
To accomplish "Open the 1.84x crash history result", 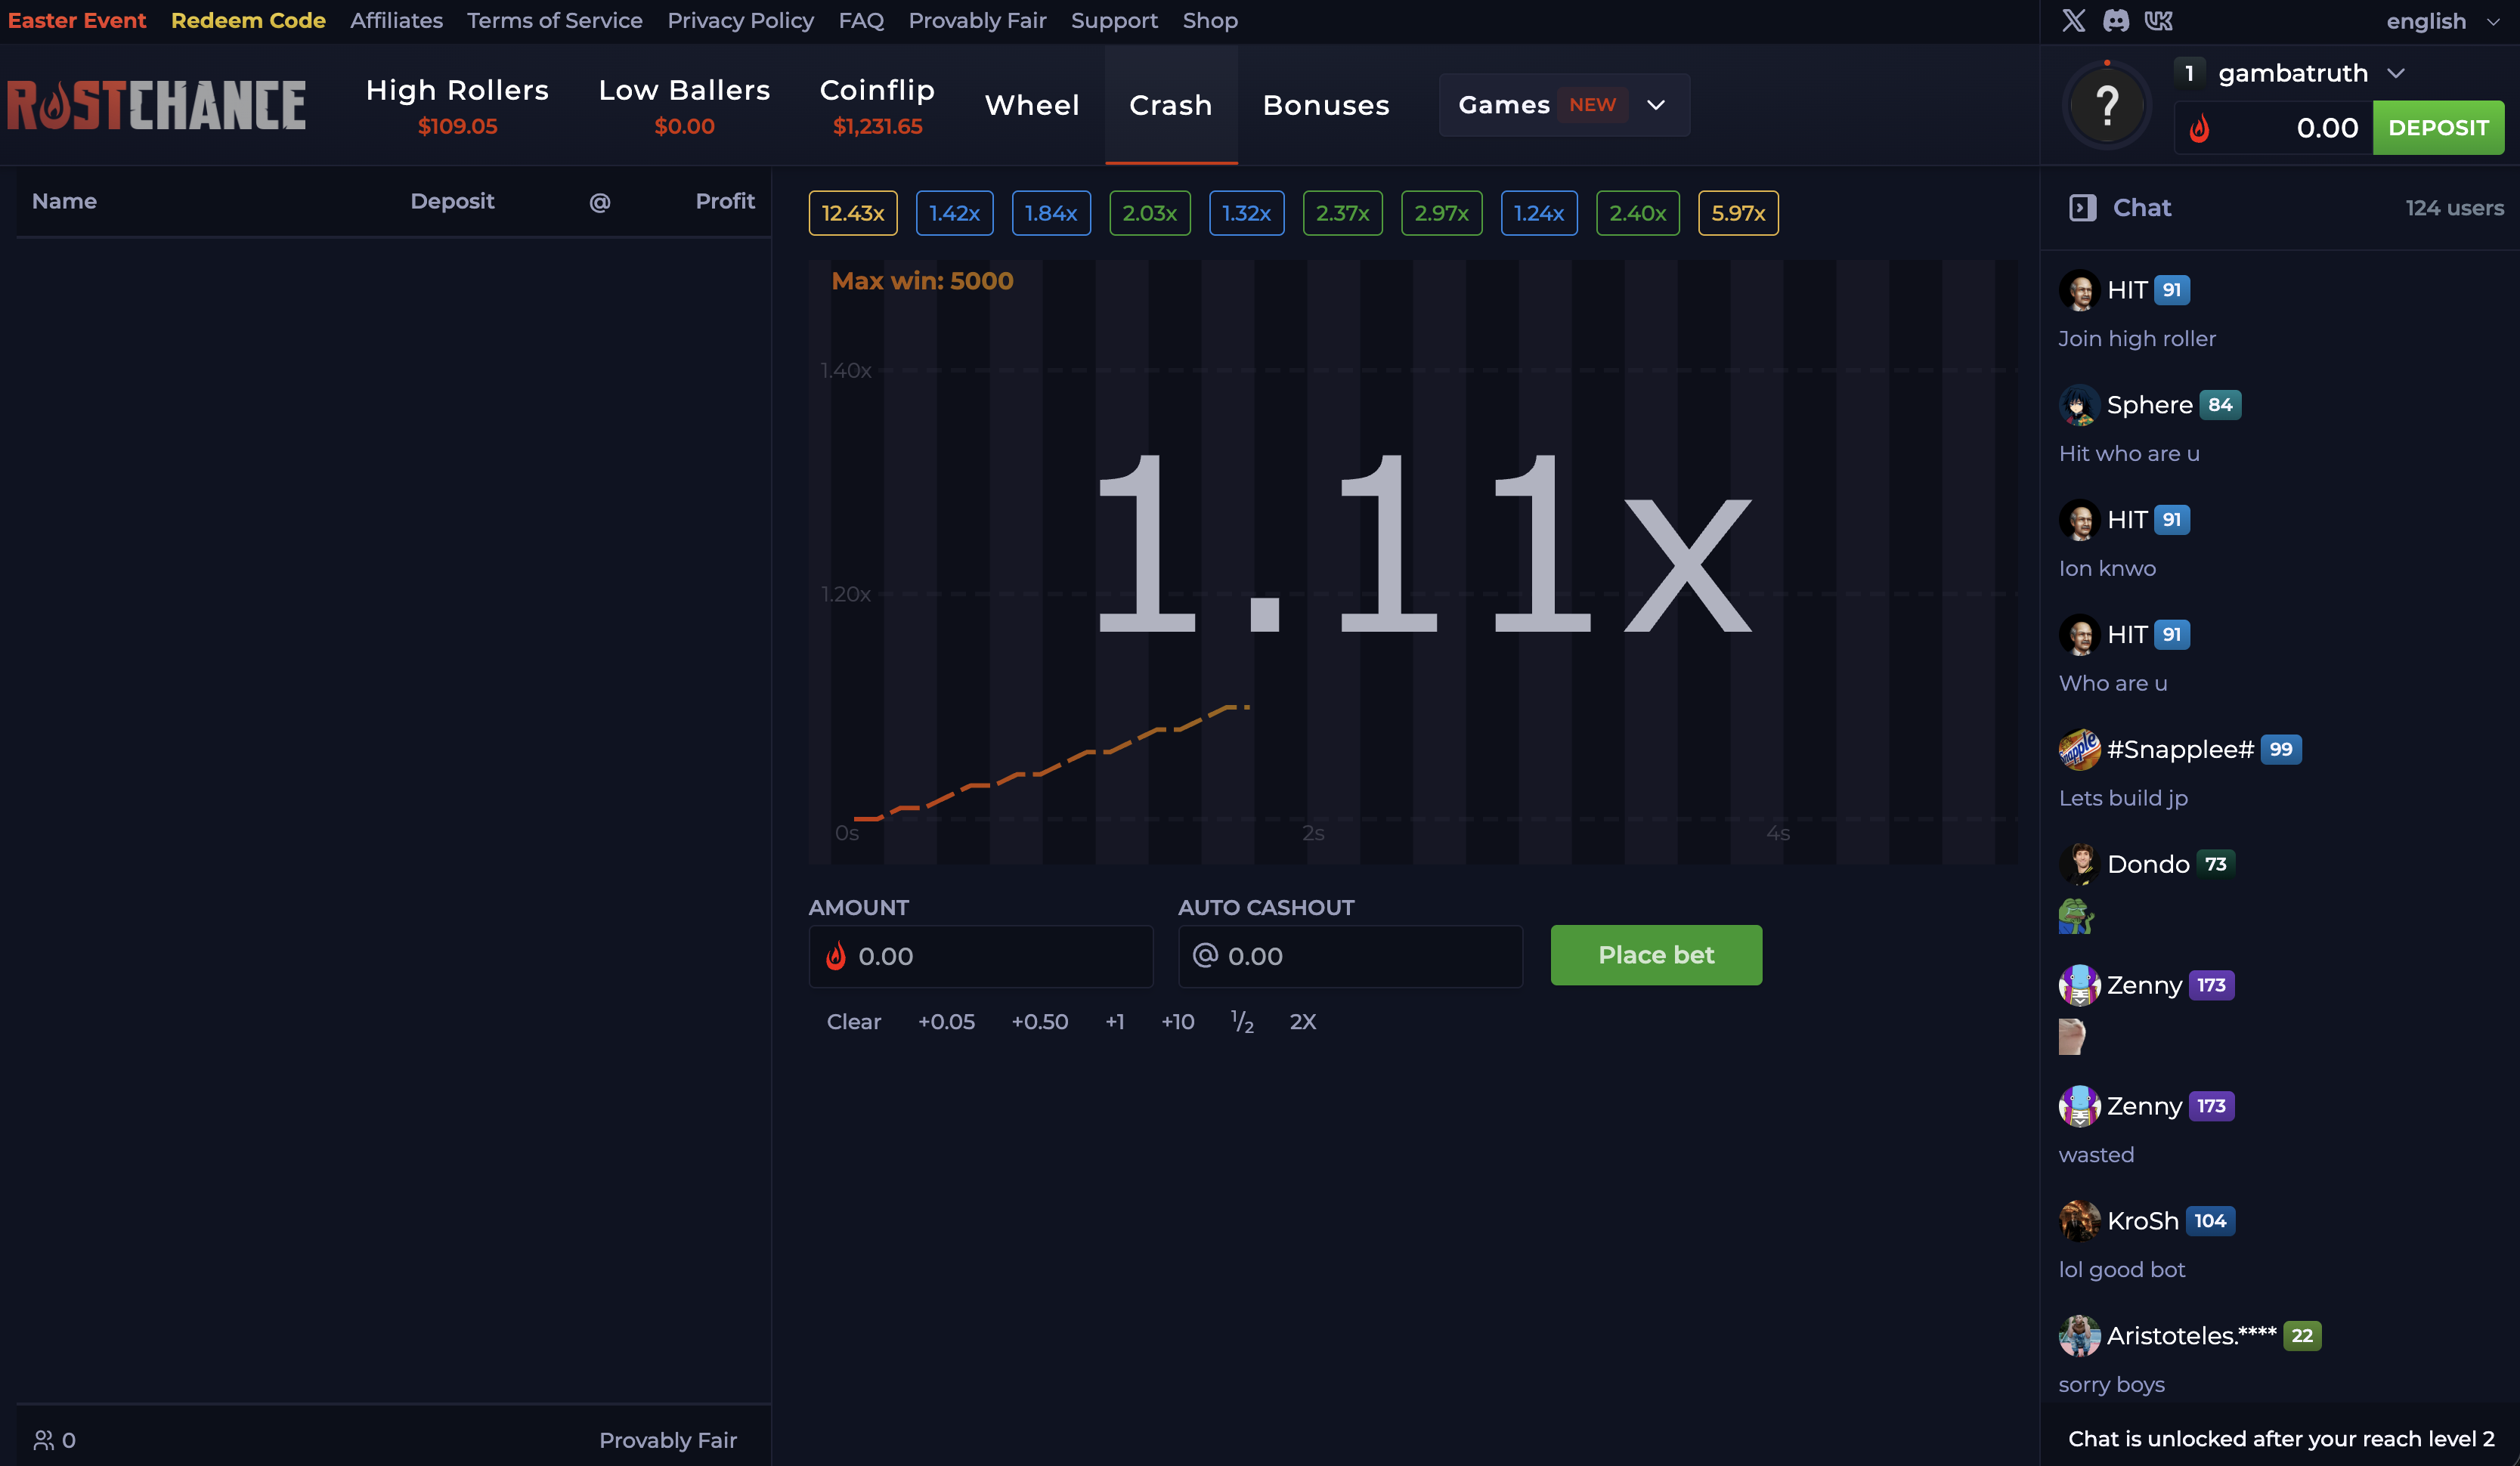I will point(1051,213).
